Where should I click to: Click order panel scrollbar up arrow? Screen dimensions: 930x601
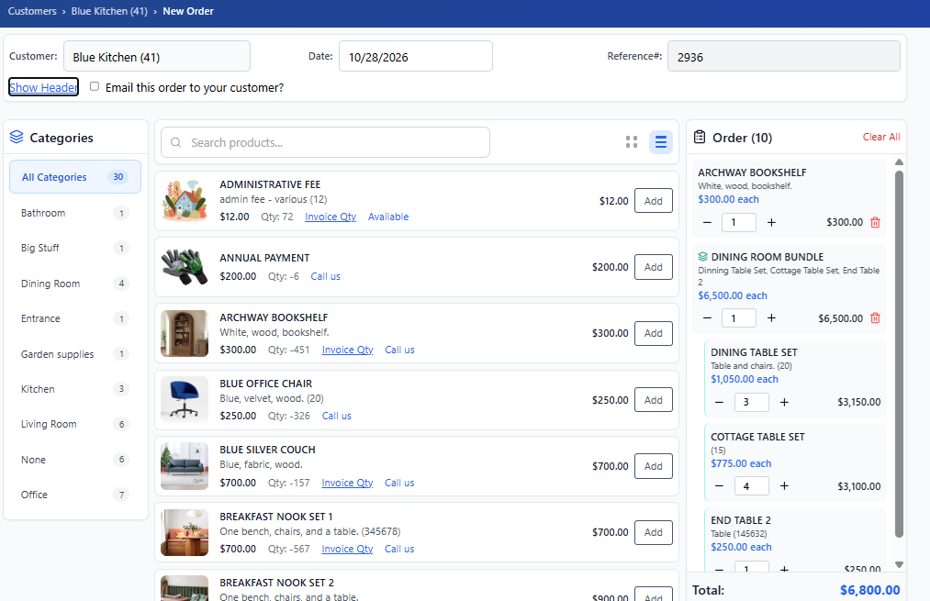coord(899,161)
